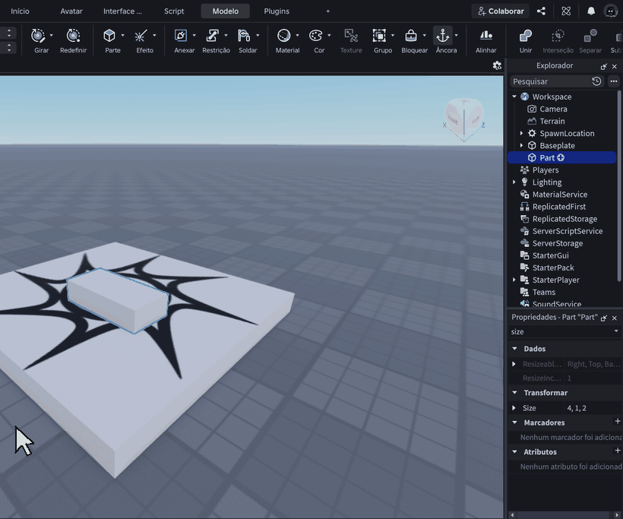Click the view orientation cube gizmo
623x519 pixels.
(x=463, y=119)
